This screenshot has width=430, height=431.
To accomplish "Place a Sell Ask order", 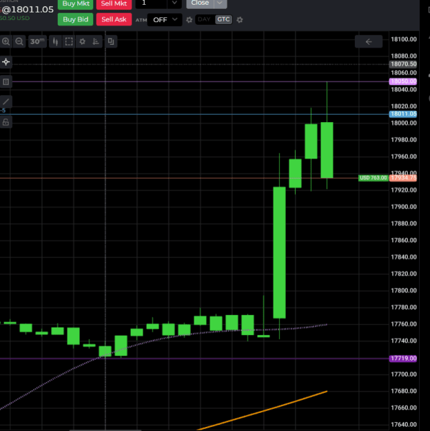I will tap(114, 19).
